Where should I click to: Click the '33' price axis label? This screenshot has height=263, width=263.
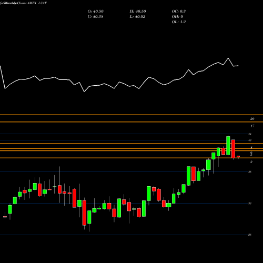click(x=250, y=204)
